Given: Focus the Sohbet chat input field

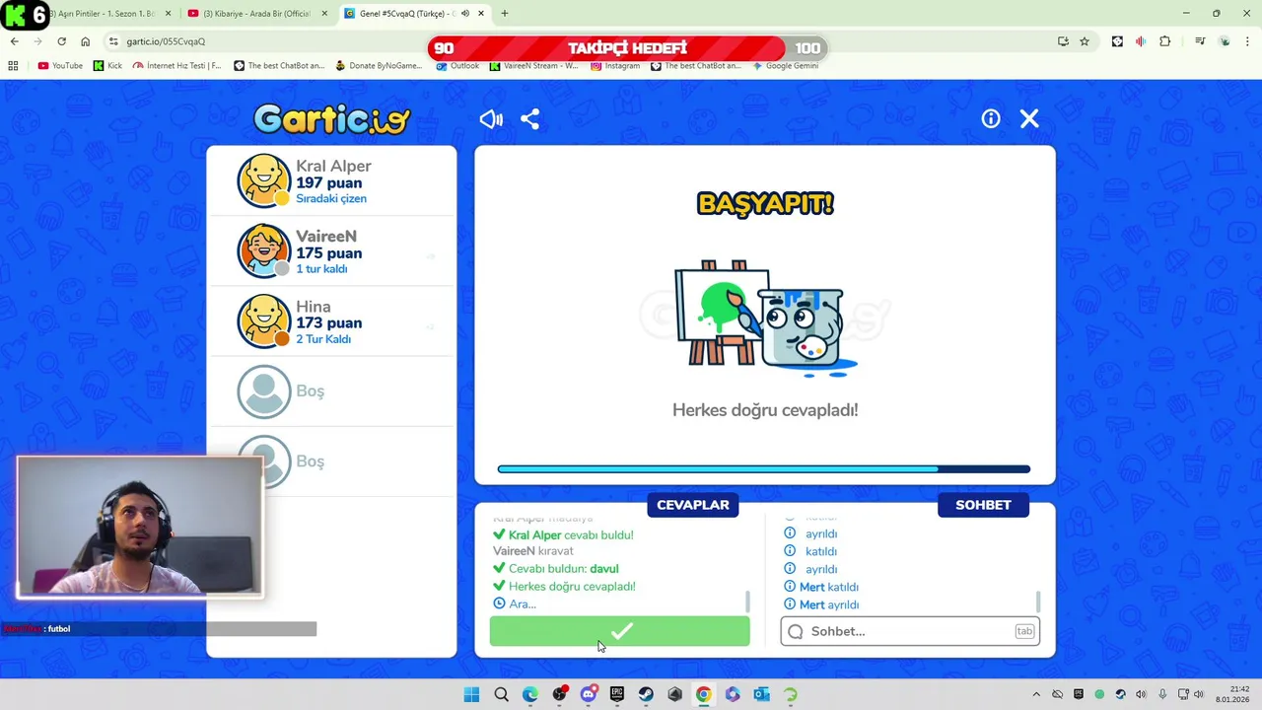Looking at the screenshot, I should 910,631.
